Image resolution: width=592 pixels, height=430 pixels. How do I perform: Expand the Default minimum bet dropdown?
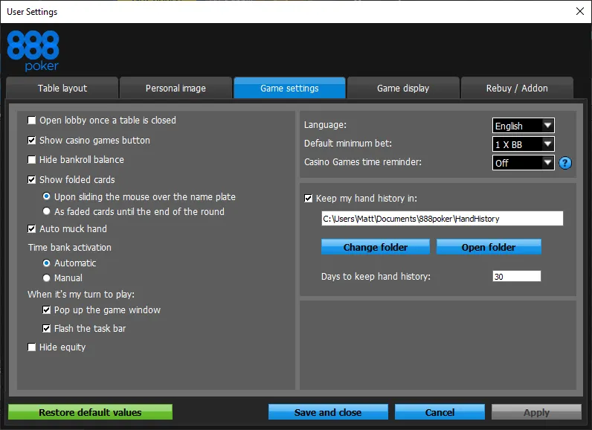(524, 144)
